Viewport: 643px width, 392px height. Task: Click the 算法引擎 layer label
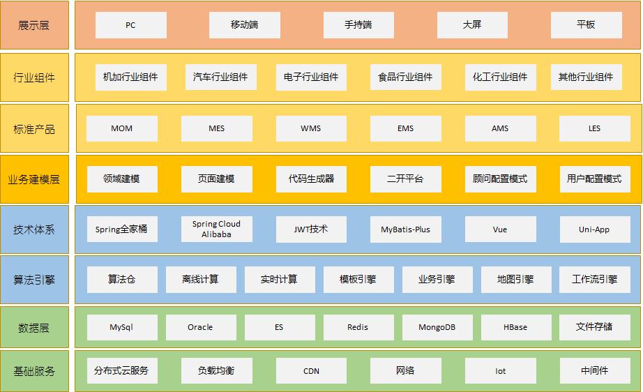tap(34, 280)
